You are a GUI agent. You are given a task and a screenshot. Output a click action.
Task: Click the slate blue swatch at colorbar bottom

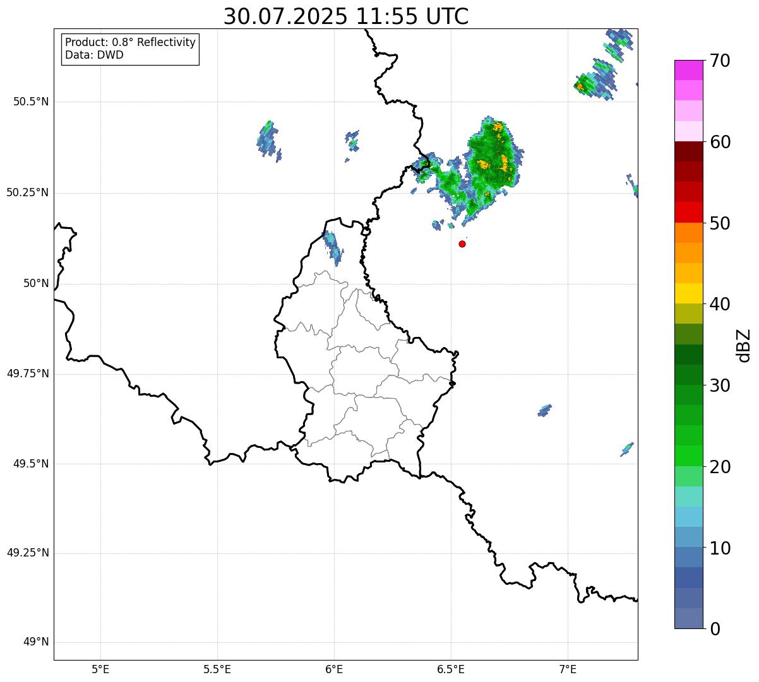tap(688, 618)
